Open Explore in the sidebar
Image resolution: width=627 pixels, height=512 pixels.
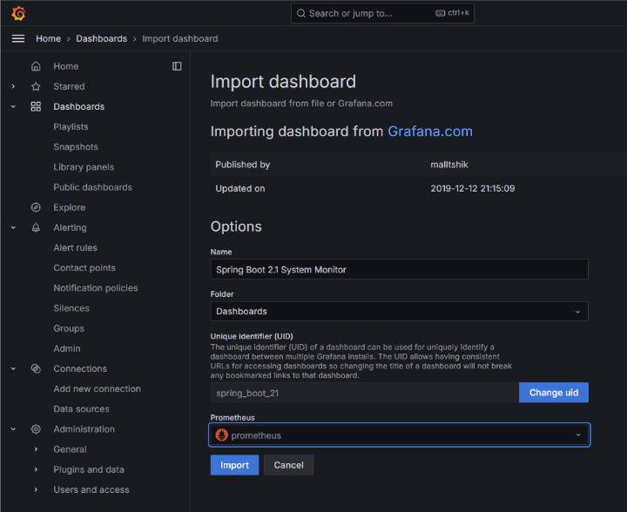click(x=69, y=207)
